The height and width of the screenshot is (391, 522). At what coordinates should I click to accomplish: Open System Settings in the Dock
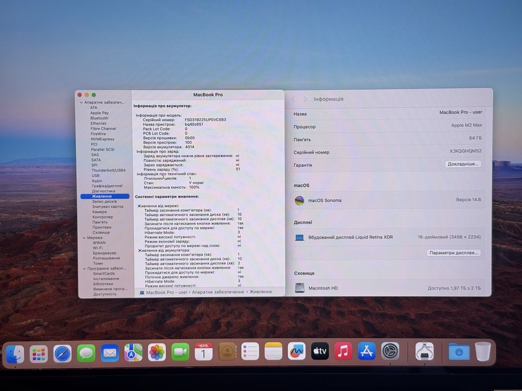coord(390,351)
